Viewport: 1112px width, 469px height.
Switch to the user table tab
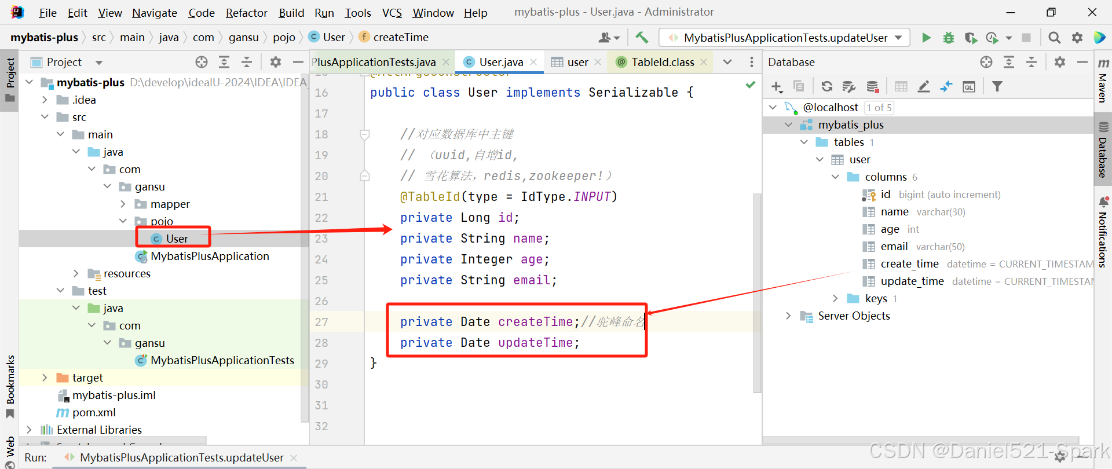coord(577,62)
